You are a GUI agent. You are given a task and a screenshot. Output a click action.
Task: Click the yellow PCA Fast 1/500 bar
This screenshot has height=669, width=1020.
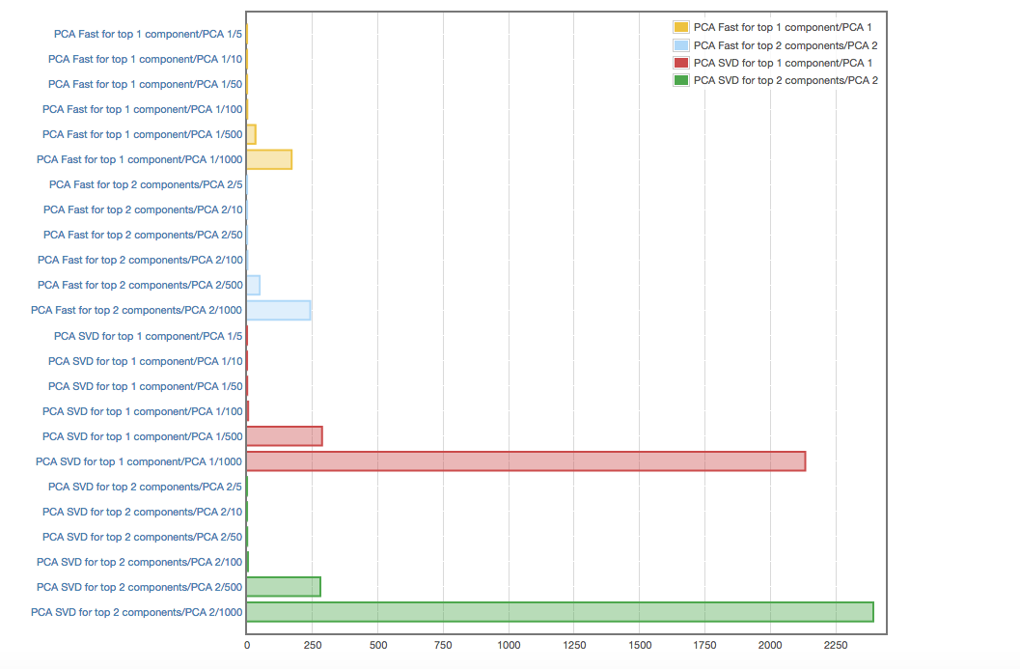(x=252, y=134)
